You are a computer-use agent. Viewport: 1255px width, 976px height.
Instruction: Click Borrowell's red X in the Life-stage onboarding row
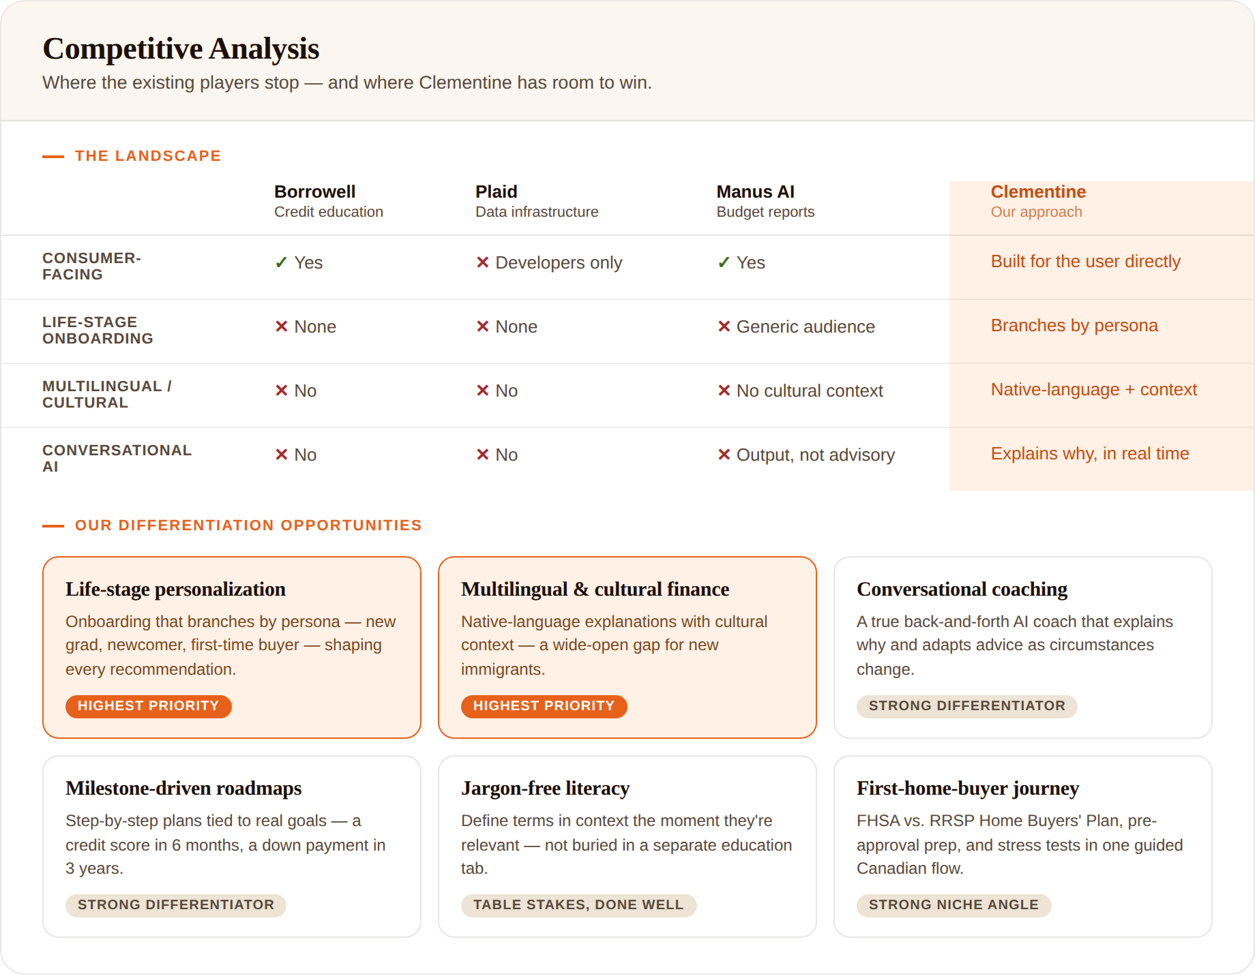pos(282,326)
